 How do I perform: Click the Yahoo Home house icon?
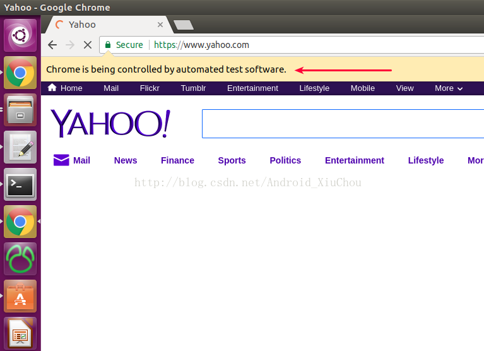[52, 88]
